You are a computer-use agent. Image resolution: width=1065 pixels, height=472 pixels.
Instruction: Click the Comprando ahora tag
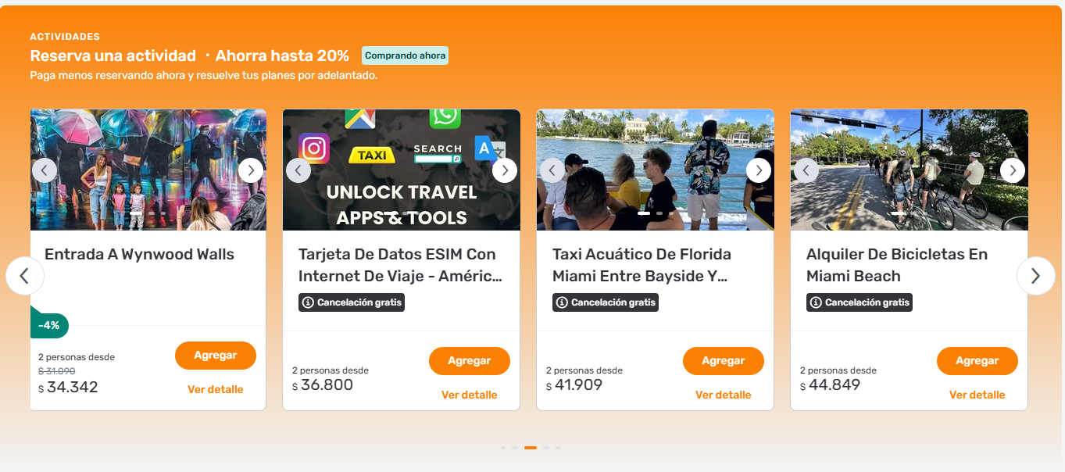405,55
